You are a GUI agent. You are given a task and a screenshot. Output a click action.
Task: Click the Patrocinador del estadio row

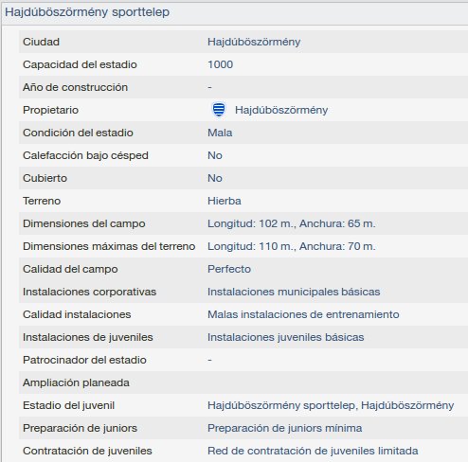tap(243, 360)
